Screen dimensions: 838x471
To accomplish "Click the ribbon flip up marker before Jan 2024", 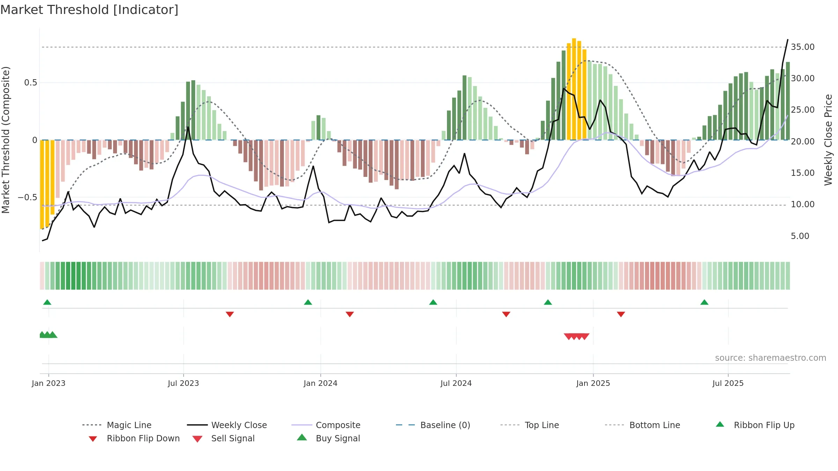I will coord(308,302).
